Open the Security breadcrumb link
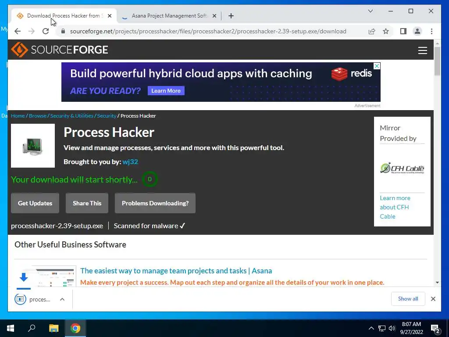 107,116
